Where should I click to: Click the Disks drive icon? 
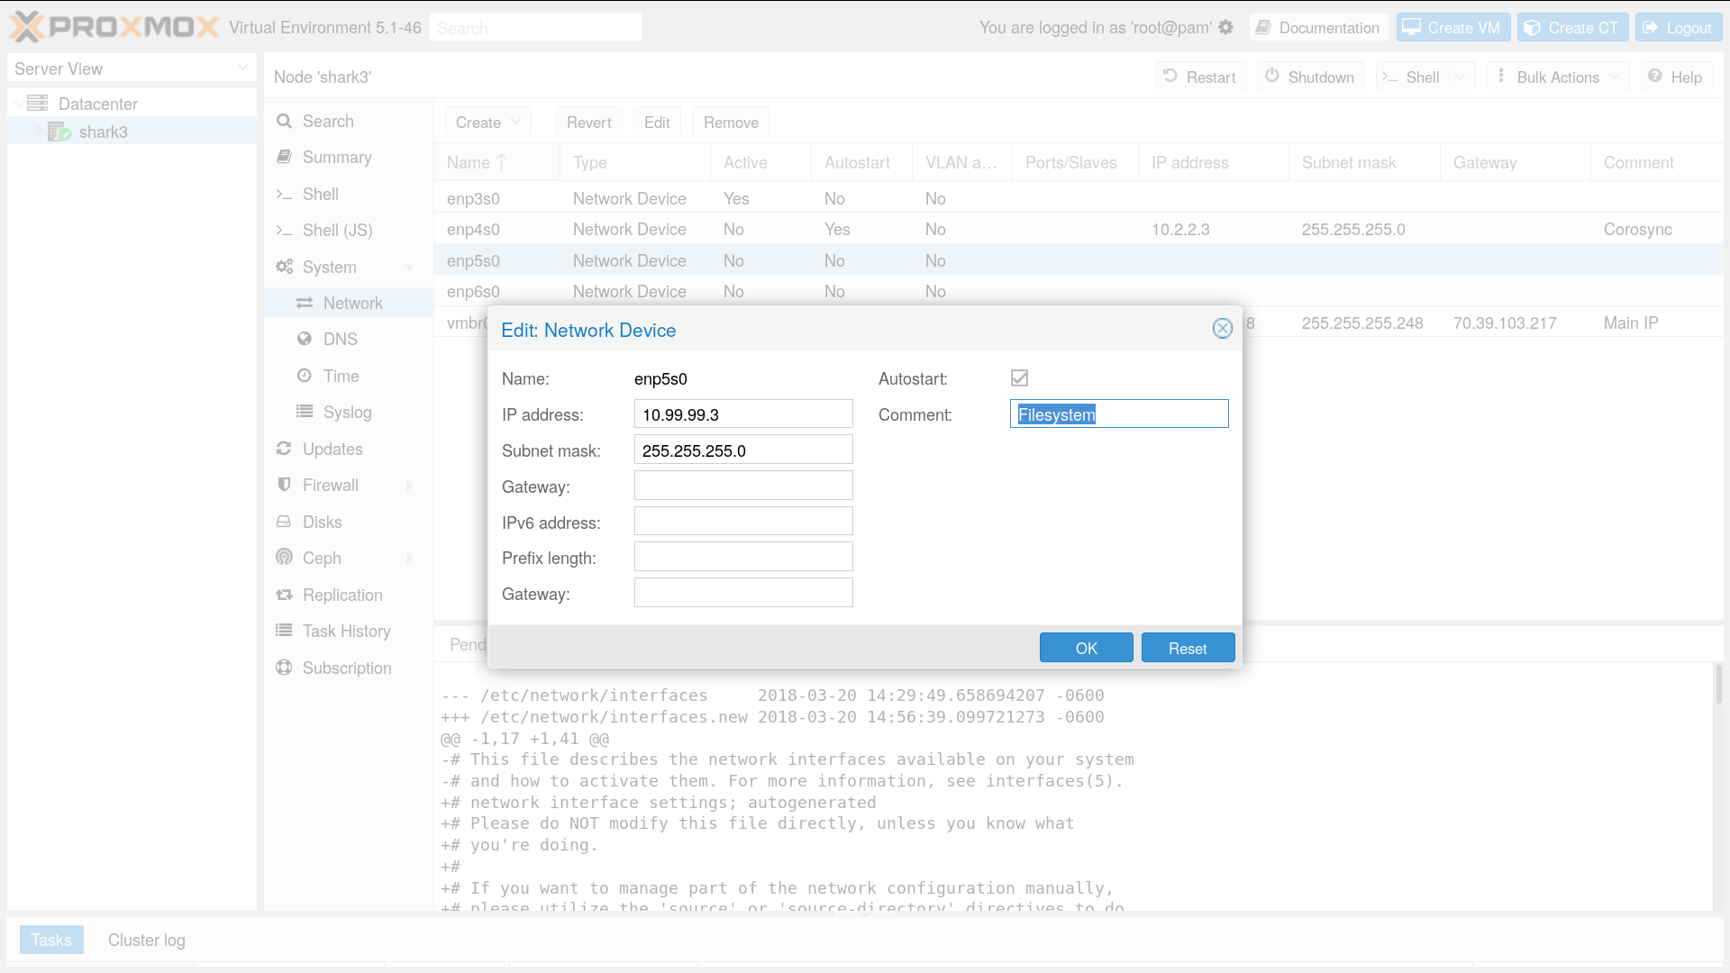(285, 522)
